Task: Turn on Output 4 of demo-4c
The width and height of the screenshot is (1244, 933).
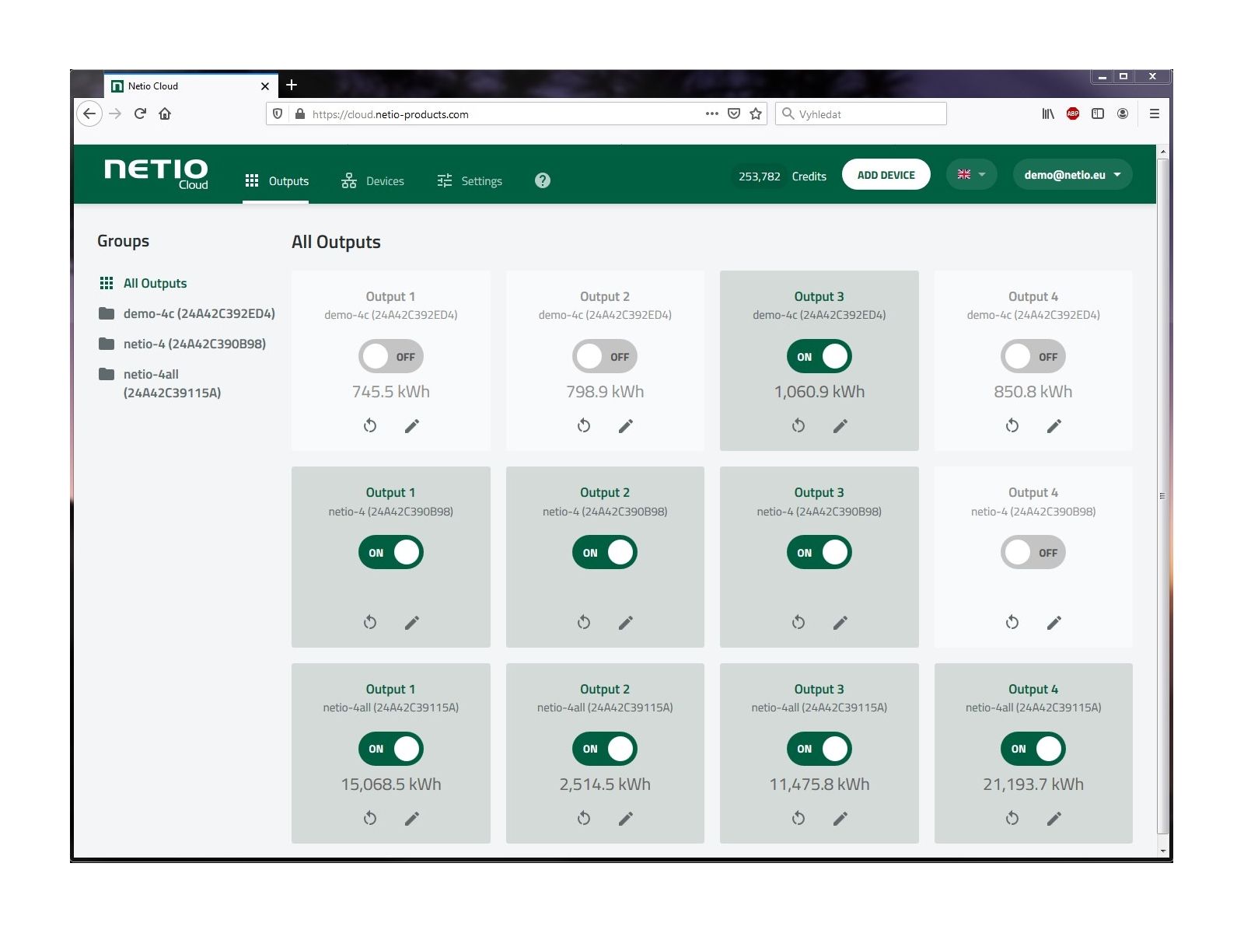Action: (1033, 356)
